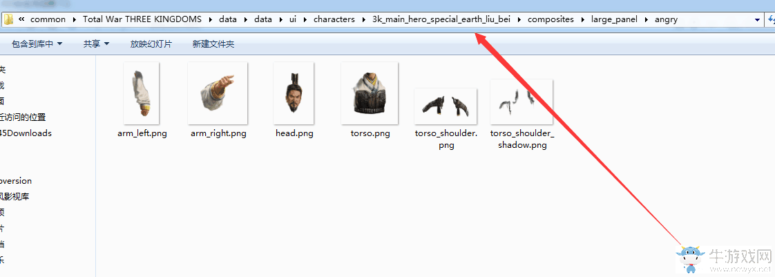Click the arm_right.png file name
775x277 pixels.
(x=218, y=133)
